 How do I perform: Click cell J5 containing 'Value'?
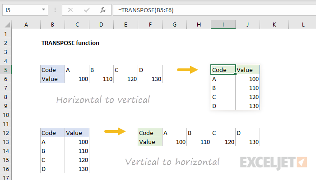click(x=248, y=70)
